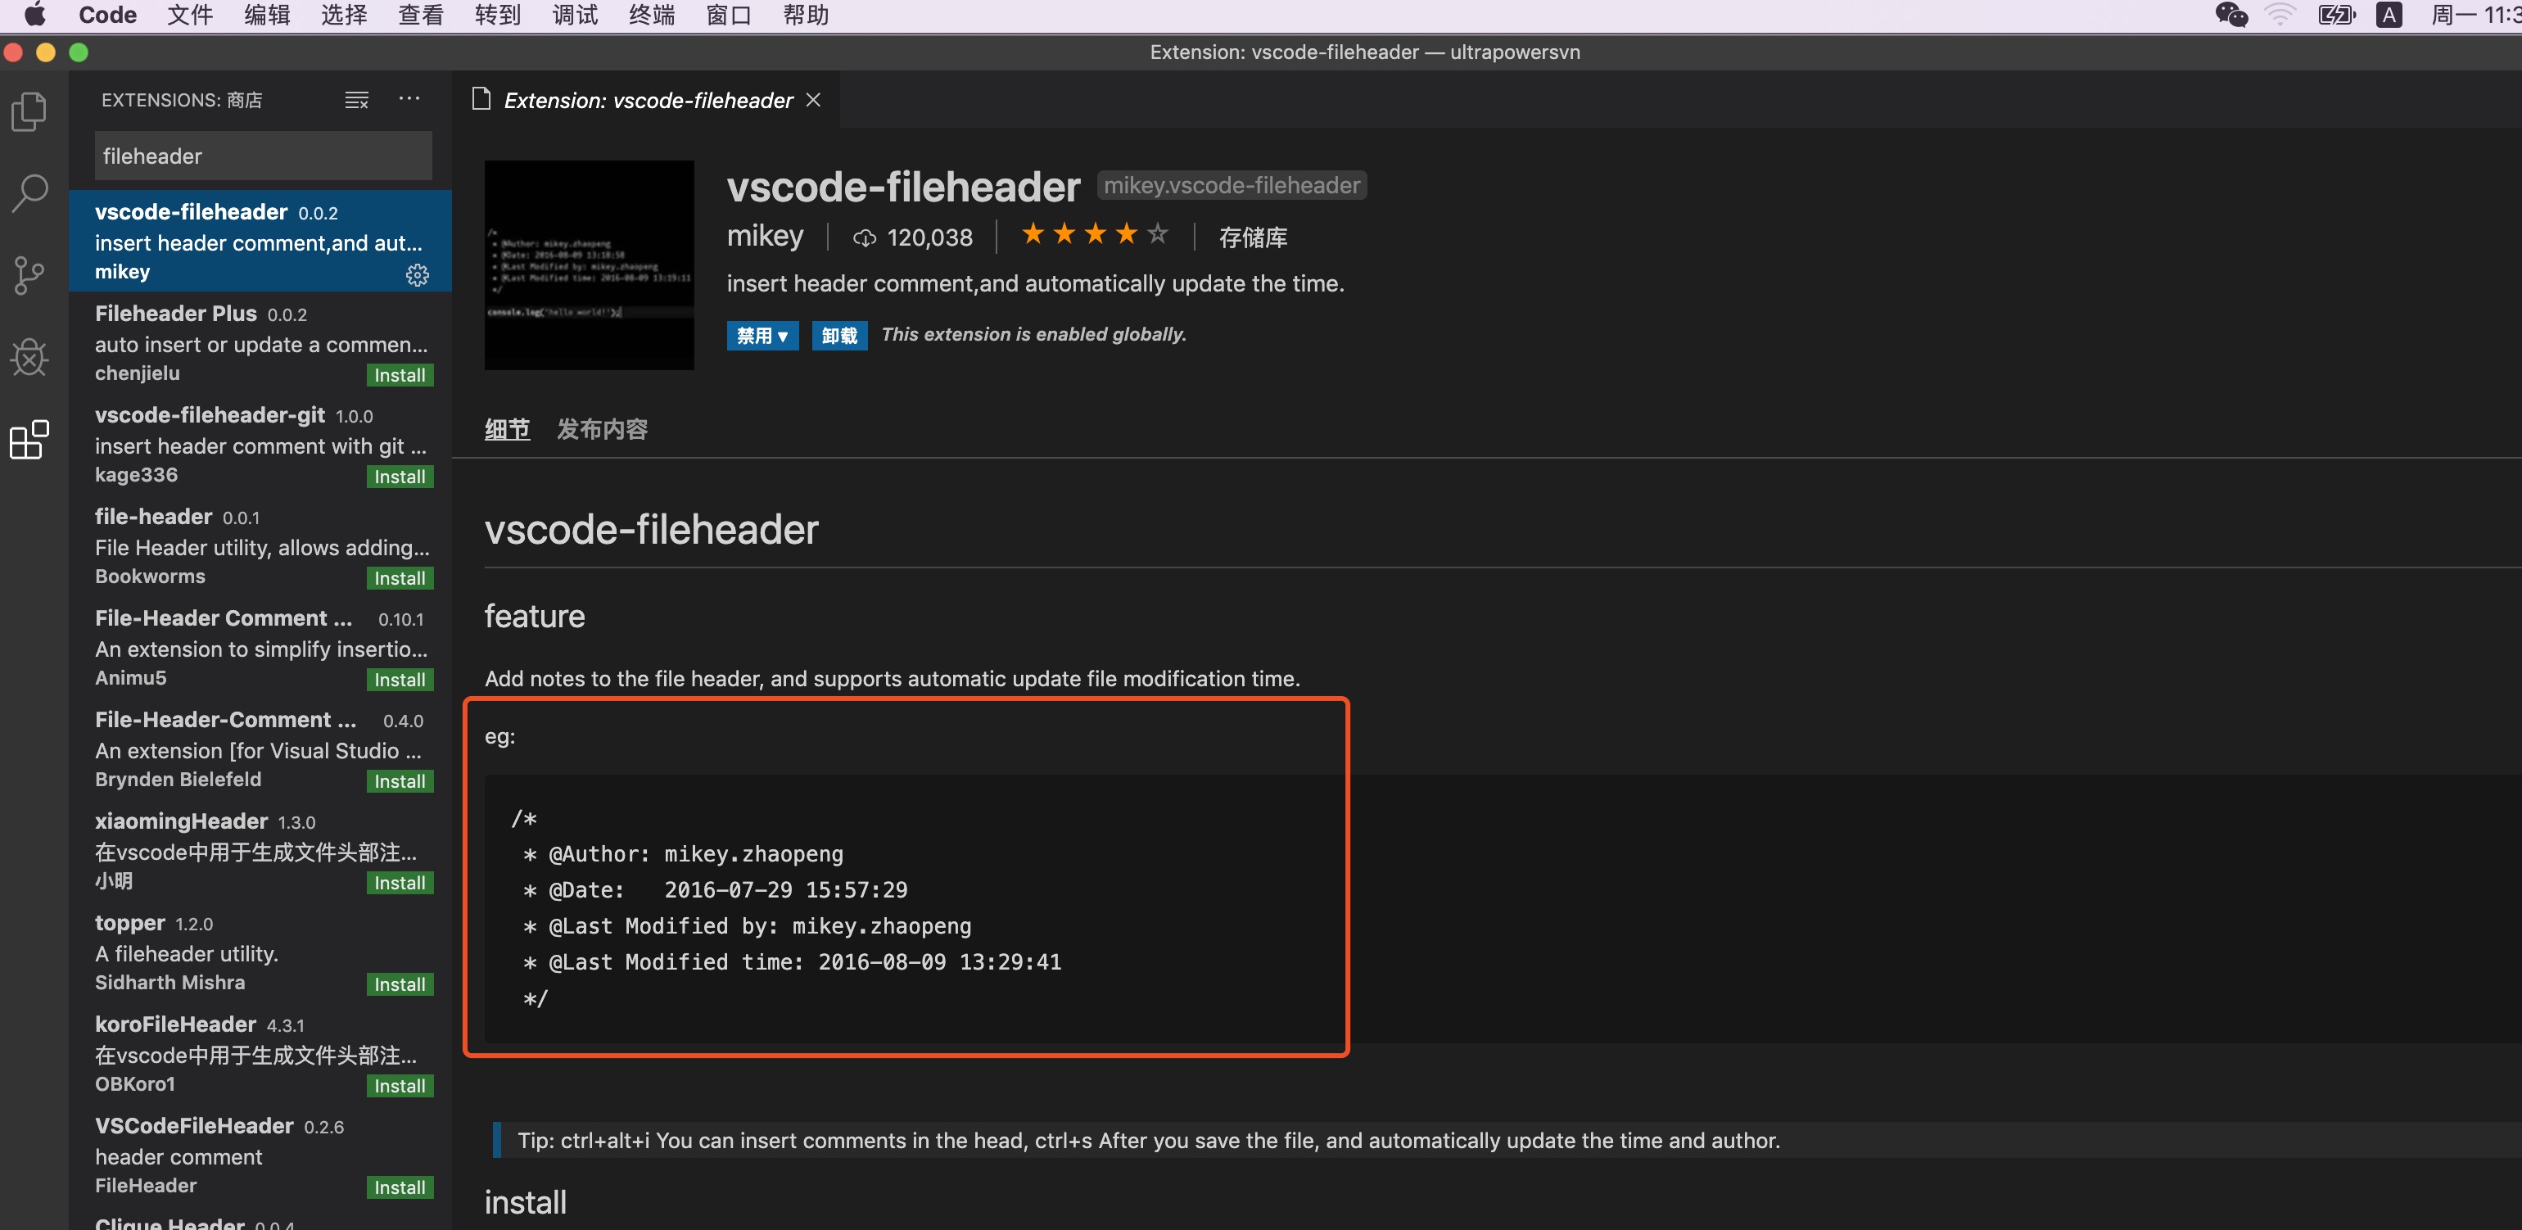
Task: Open the 文件 file menu
Action: click(x=190, y=15)
